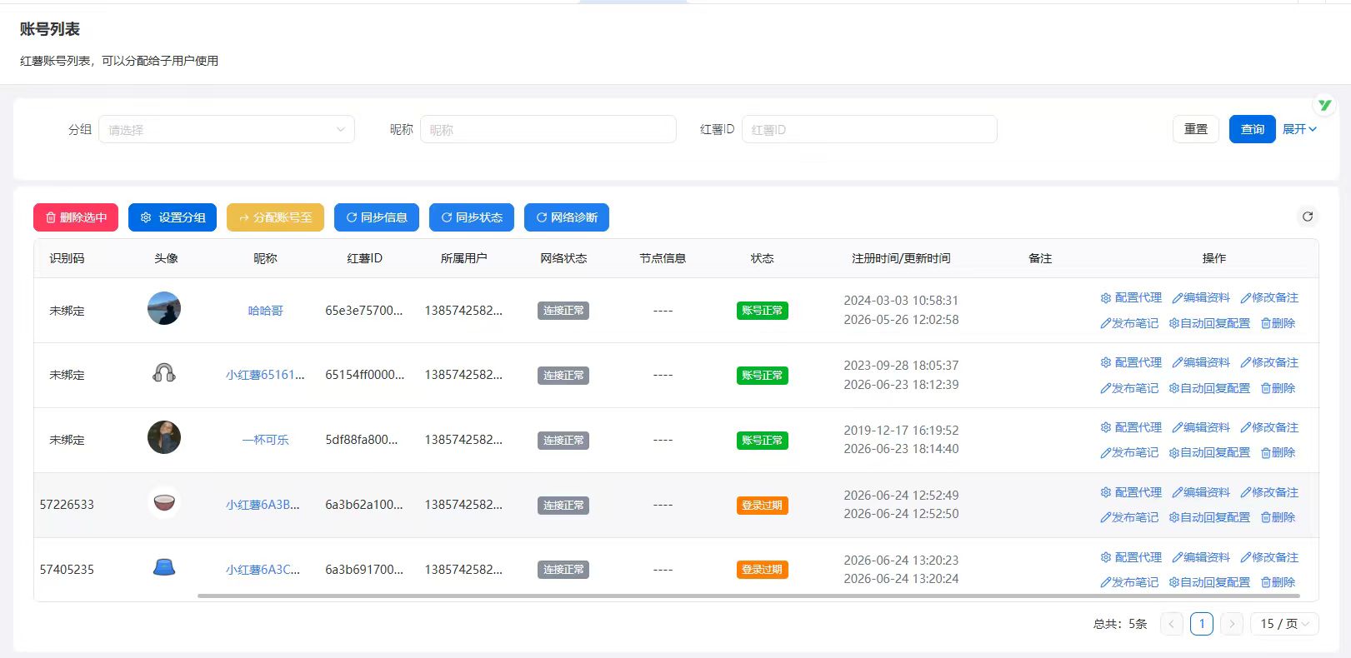The height and width of the screenshot is (658, 1351).
Task: Click 配置代理 for 小红薯65161 row
Action: click(1131, 362)
